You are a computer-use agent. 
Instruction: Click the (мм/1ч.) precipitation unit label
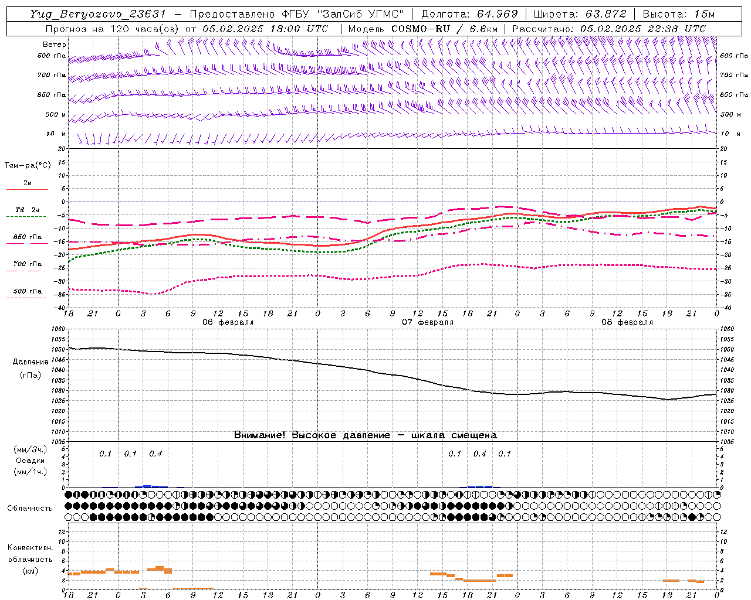click(x=31, y=472)
